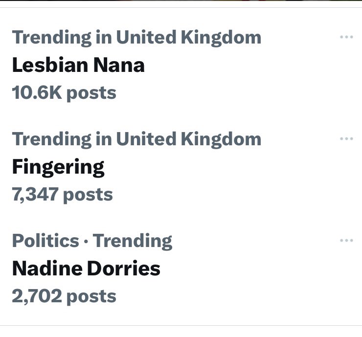This screenshot has height=337, width=362.
Task: Select the word Politics in the trend label
Action: (x=45, y=240)
